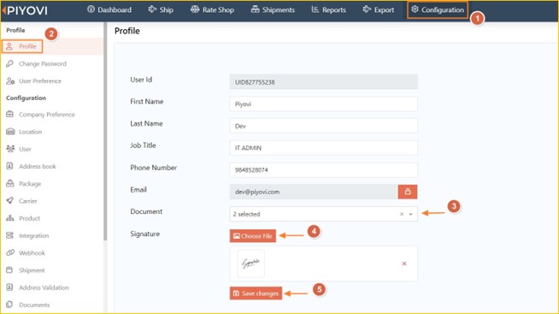
Task: Click the First Name field
Action: click(323, 104)
